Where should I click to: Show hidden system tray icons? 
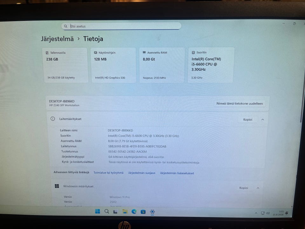256,213
